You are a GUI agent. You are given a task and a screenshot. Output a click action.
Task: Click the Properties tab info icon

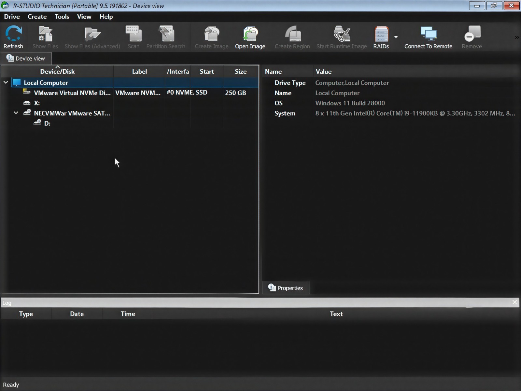pos(272,287)
